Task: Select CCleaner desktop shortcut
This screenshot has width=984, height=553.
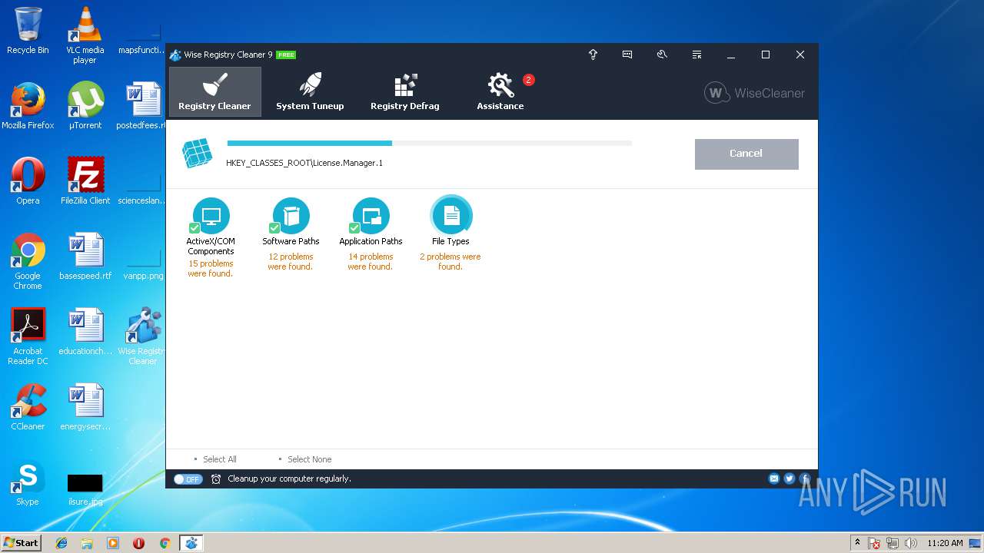Action: (28, 407)
